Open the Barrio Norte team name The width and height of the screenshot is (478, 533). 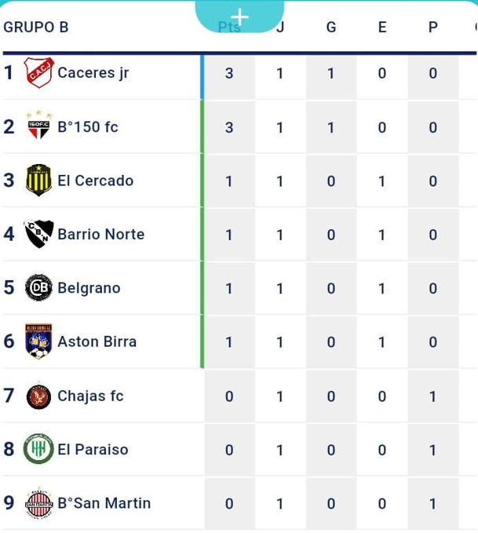[x=101, y=234]
